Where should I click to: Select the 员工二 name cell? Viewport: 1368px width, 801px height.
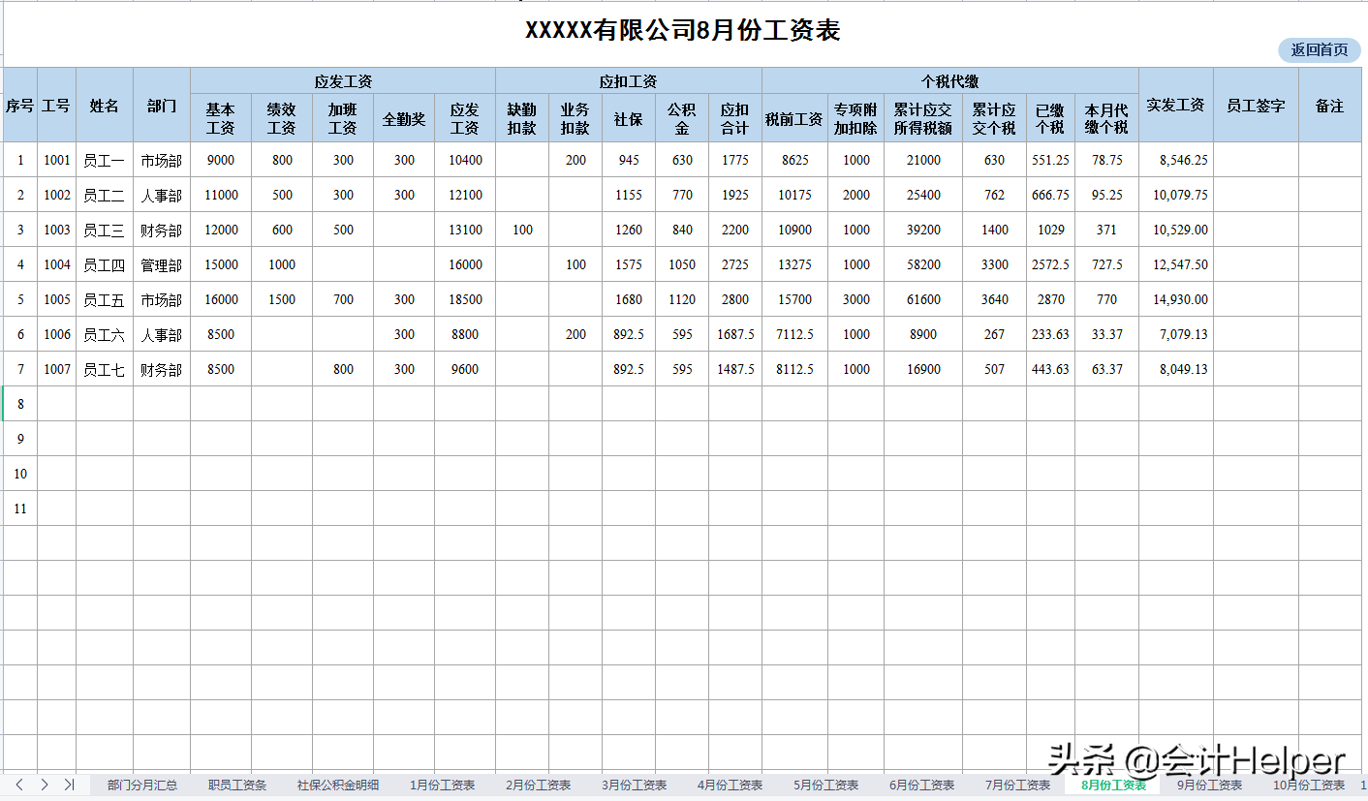click(x=105, y=195)
